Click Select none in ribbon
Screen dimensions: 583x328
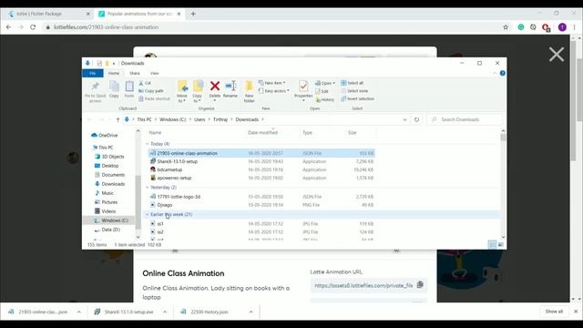tap(354, 91)
